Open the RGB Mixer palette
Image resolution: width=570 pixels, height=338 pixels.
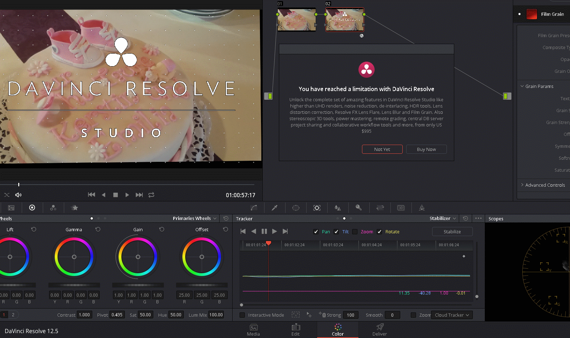[53, 208]
